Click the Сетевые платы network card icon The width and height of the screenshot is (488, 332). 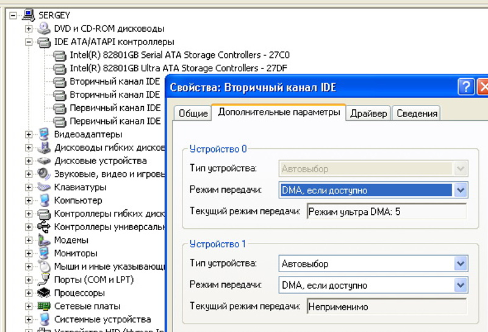click(44, 306)
